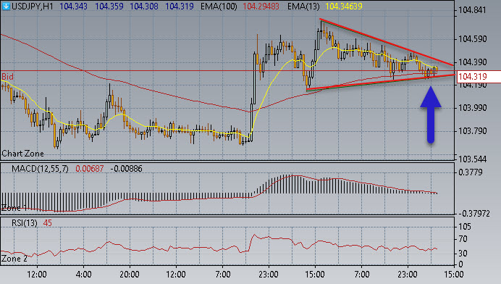This screenshot has height=284, width=501.
Task: Select the EMA(13) indicator label
Action: pos(303,7)
